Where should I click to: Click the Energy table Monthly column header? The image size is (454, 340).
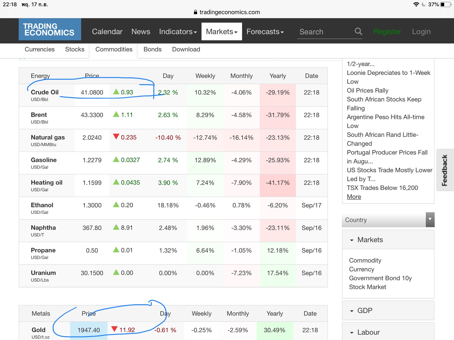(242, 76)
